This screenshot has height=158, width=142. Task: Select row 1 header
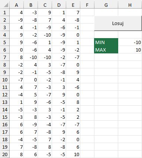(5, 12)
